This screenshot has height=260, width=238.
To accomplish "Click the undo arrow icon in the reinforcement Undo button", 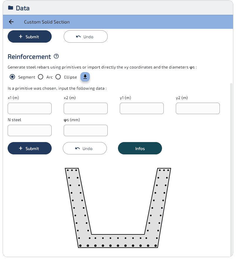I will [x=77, y=149].
